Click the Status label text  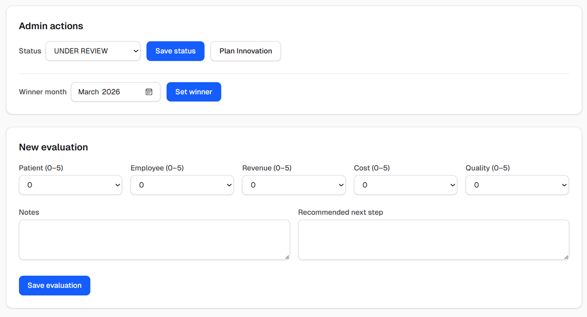[30, 51]
